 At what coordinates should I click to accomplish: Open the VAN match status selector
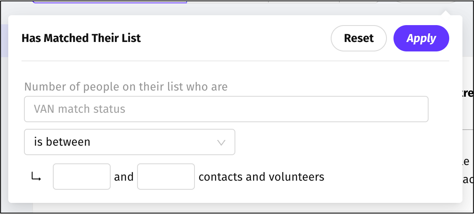[x=226, y=109]
